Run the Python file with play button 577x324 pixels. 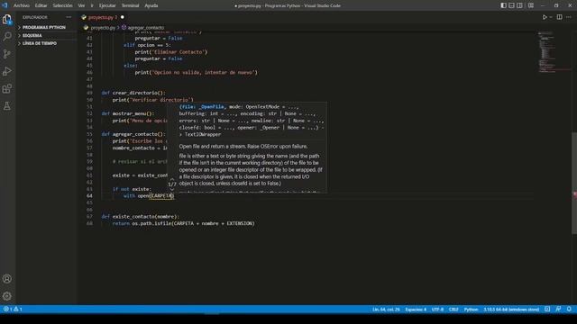pyautogui.click(x=545, y=17)
